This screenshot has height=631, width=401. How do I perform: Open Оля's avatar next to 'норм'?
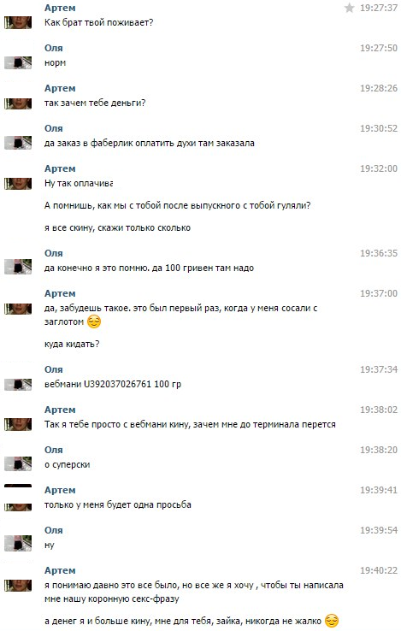pos(18,62)
